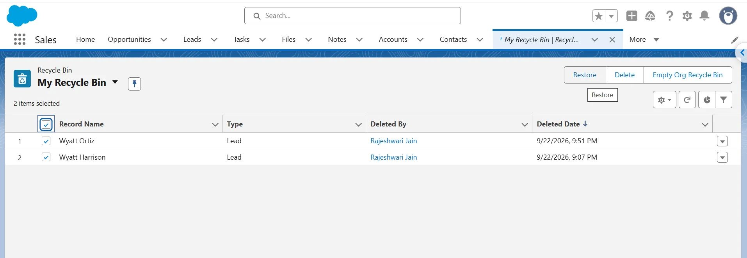The image size is (747, 258).
Task: Click the Recycle Bin object icon
Action: (22, 78)
